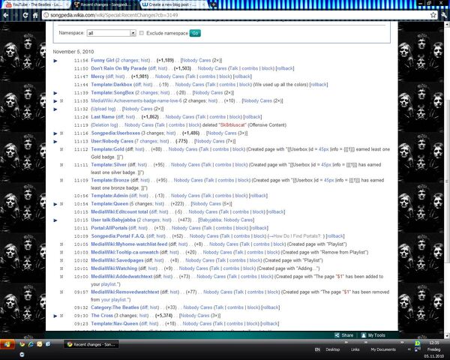
Task: Open Template:Silver link
Action: pos(109,165)
